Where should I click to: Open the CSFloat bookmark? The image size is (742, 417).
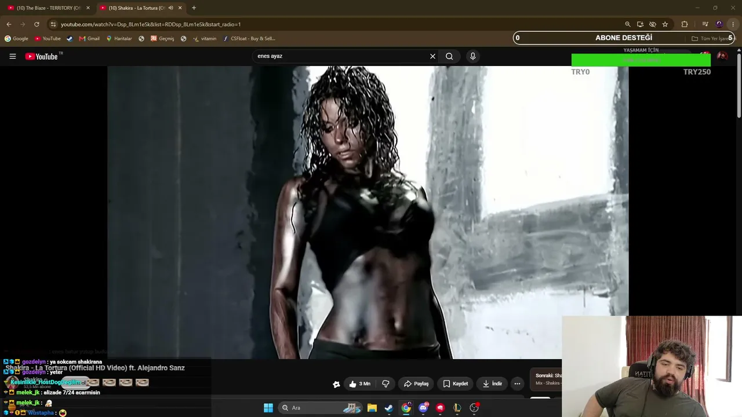pos(249,39)
